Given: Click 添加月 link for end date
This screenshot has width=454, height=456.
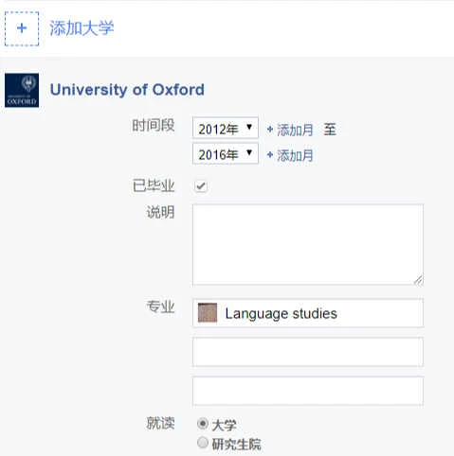Looking at the screenshot, I should 295,155.
